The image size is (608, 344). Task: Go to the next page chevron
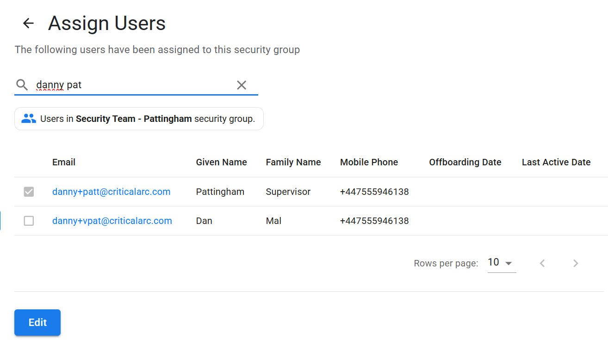576,263
